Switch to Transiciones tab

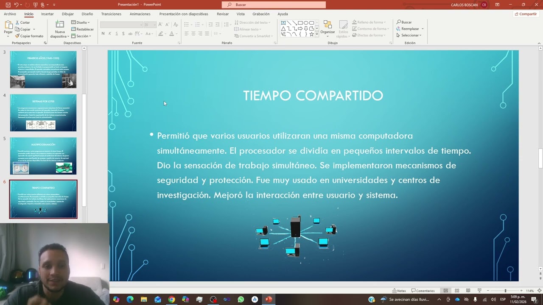coord(111,14)
